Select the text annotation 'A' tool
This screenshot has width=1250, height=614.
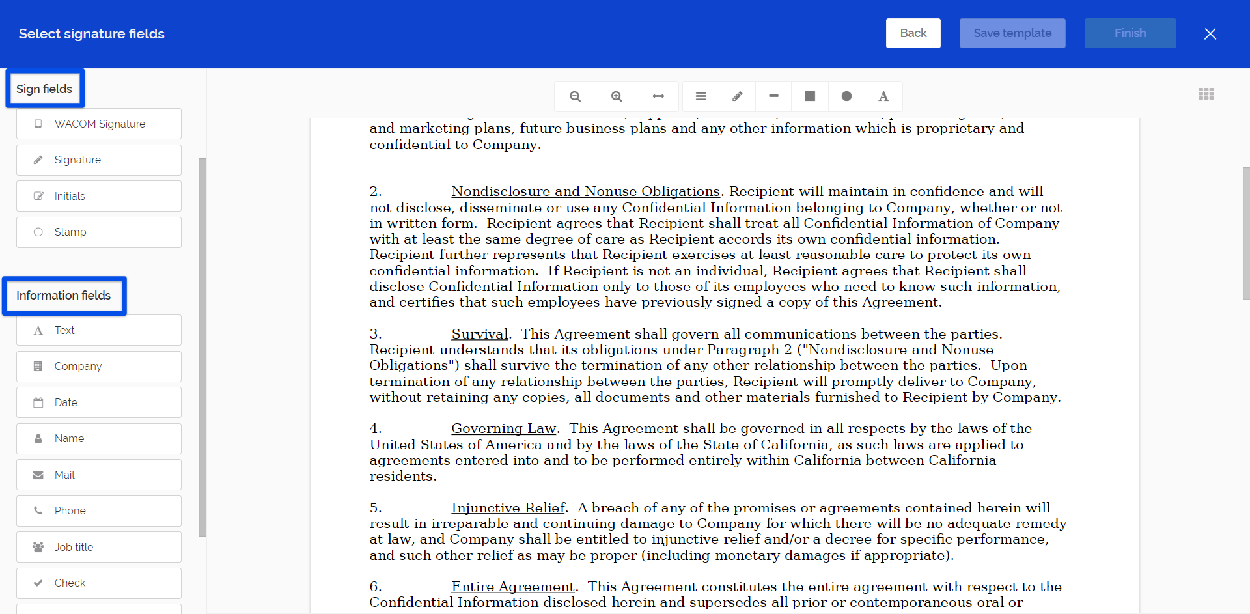[x=883, y=96]
